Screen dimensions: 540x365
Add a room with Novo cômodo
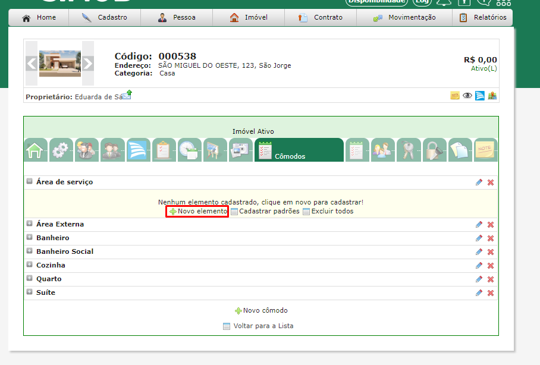pyautogui.click(x=261, y=310)
